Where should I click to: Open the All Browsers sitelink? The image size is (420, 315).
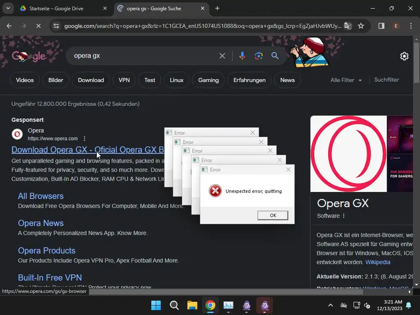point(41,196)
